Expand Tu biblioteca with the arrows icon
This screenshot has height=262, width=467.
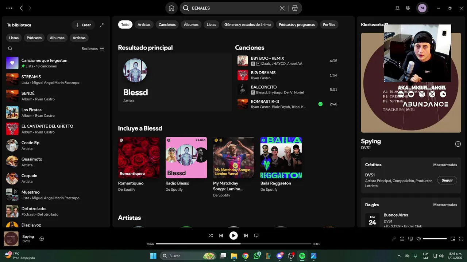(102, 25)
